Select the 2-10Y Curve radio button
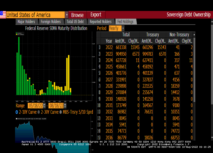The width and height of the screenshot is (213, 153). [x=16, y=112]
